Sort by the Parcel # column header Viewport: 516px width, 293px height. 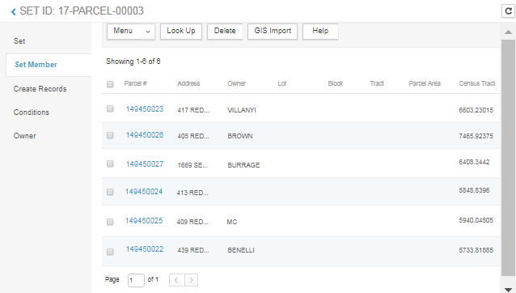pos(135,83)
